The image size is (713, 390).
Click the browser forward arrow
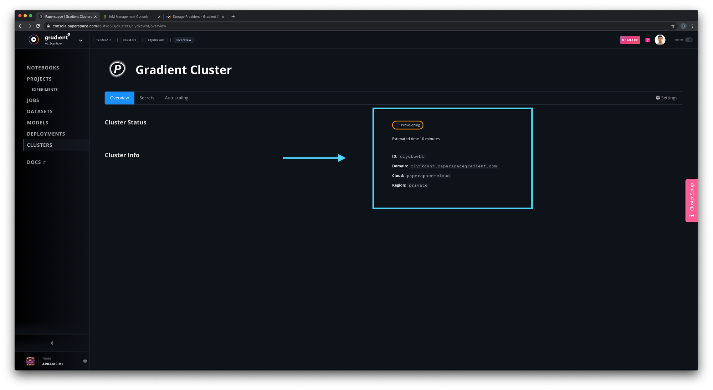[x=29, y=26]
